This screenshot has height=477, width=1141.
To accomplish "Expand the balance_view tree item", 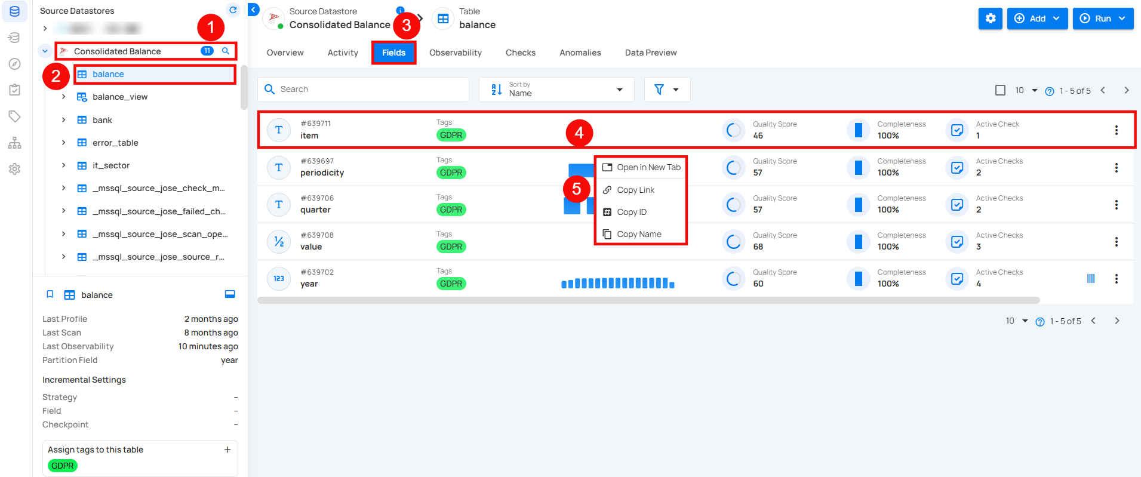I will click(63, 97).
